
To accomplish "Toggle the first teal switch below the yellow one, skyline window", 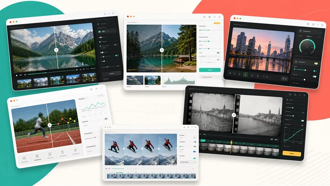I will click(315, 71).
